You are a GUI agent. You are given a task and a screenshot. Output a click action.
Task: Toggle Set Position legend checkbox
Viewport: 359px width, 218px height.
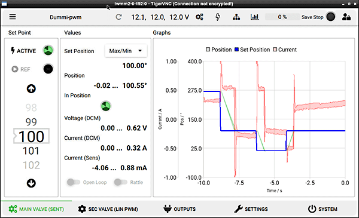click(237, 50)
